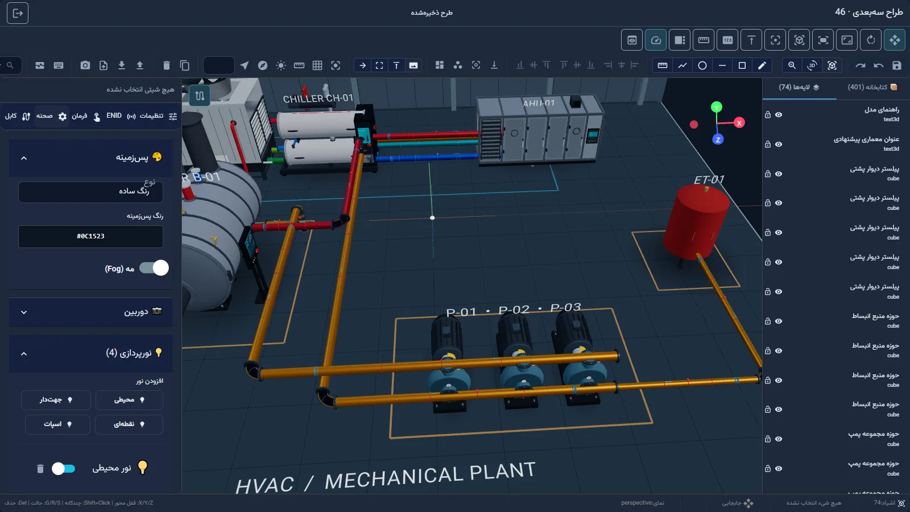
Task: Switch to the لایه‌ها (74) tab
Action: [x=799, y=87]
